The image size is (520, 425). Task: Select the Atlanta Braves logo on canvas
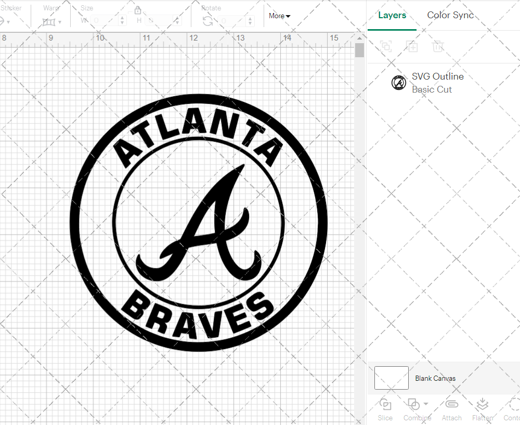[x=199, y=223]
